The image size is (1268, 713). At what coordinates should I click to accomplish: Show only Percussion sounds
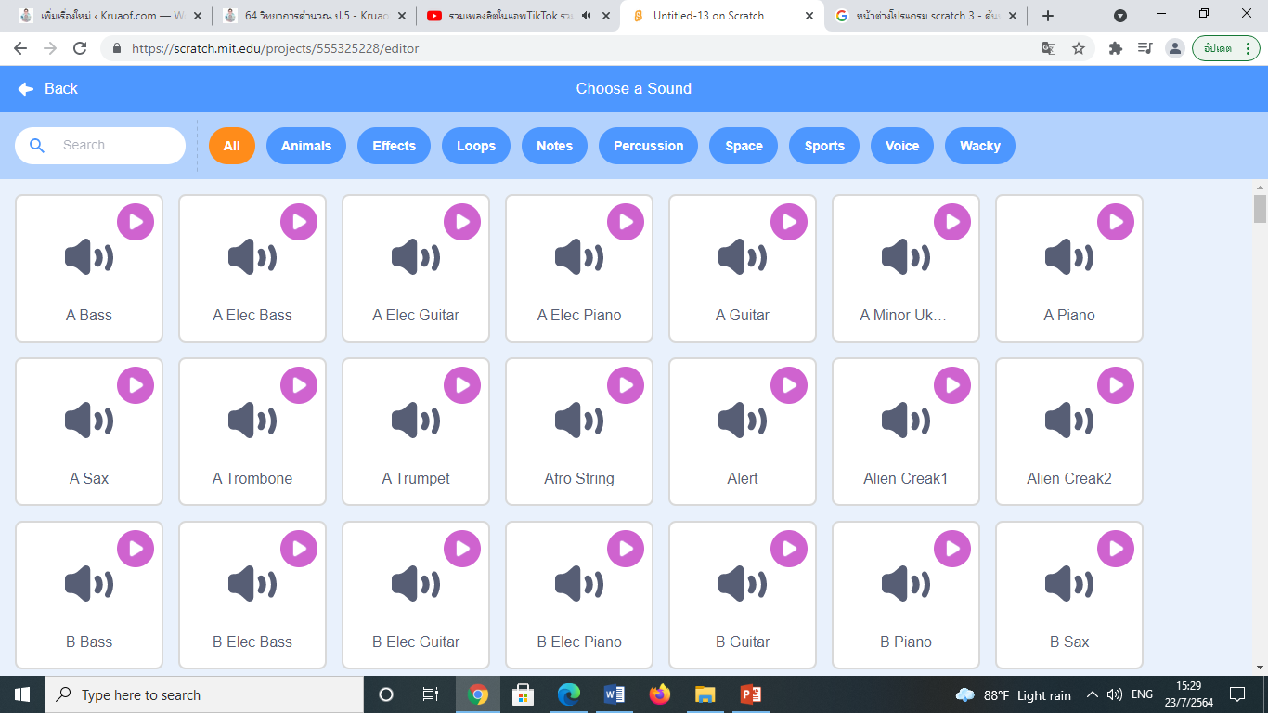pos(648,146)
